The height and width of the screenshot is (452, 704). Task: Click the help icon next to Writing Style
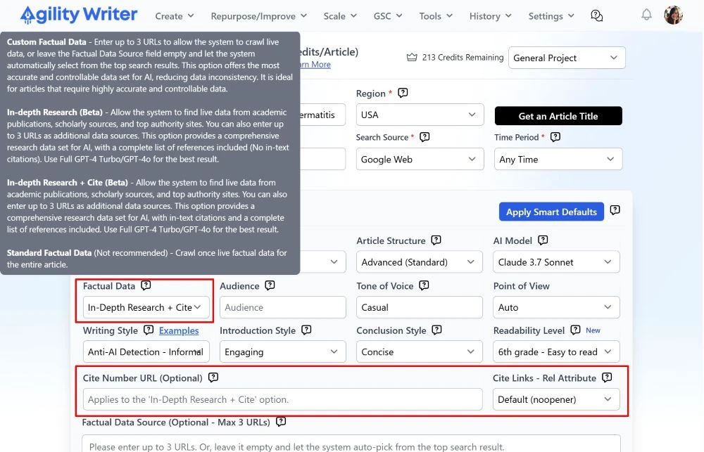pos(148,330)
